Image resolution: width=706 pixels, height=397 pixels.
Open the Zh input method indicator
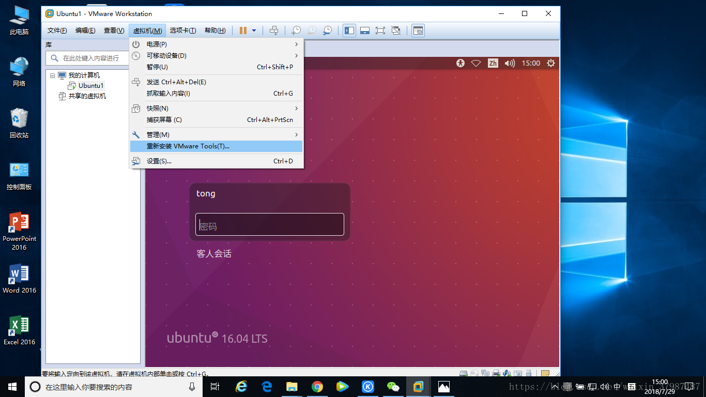click(493, 63)
